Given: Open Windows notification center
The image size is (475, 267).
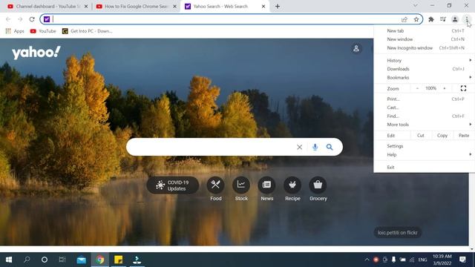Looking at the screenshot, I should pyautogui.click(x=462, y=260).
